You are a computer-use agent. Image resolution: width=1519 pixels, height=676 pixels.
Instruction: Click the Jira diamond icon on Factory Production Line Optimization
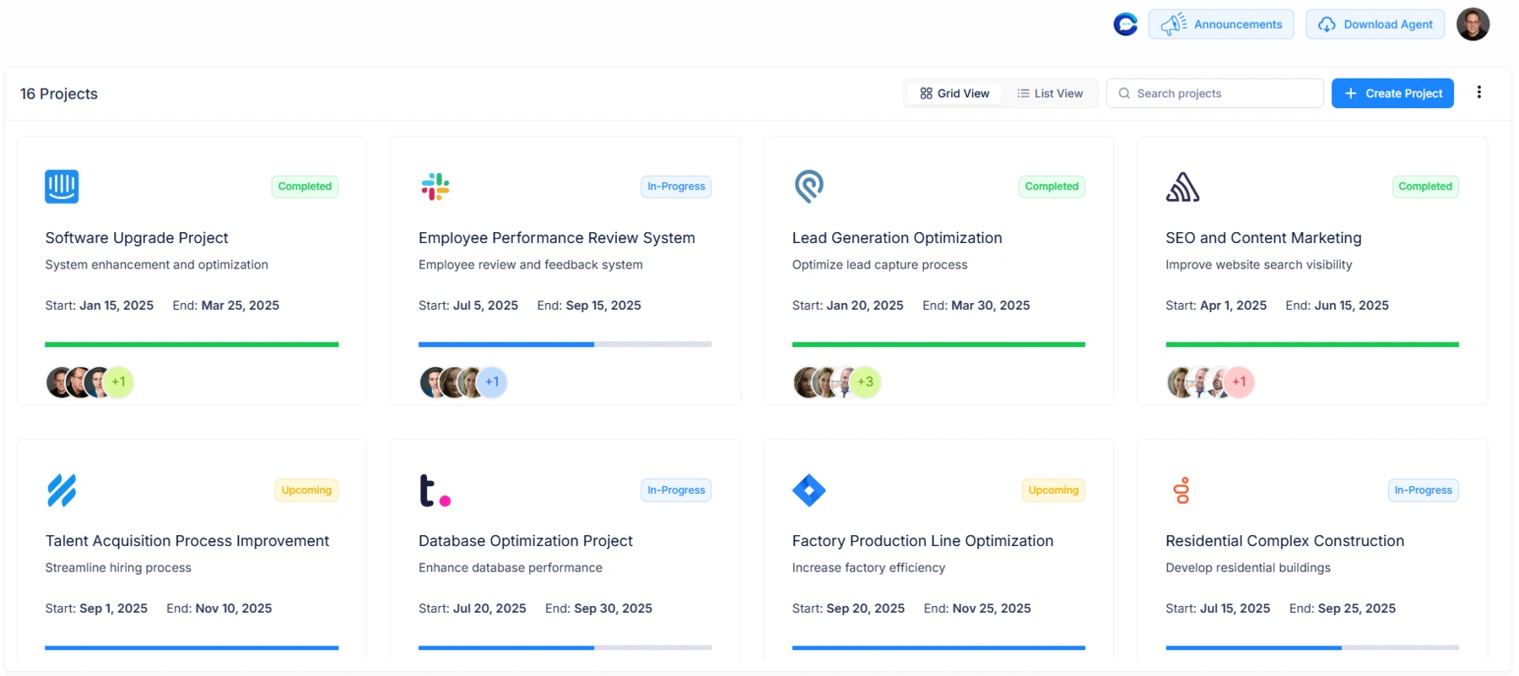coord(808,490)
